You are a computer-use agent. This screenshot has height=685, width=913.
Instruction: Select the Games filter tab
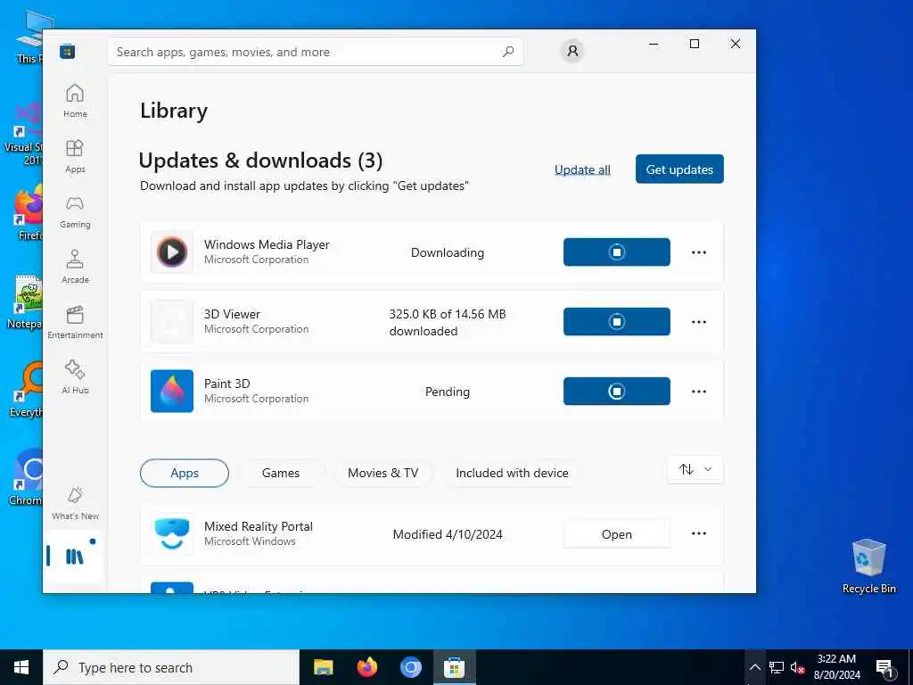click(x=281, y=473)
